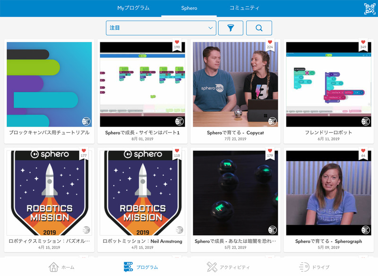Open アクティビティ in bottom navigation

click(228, 267)
